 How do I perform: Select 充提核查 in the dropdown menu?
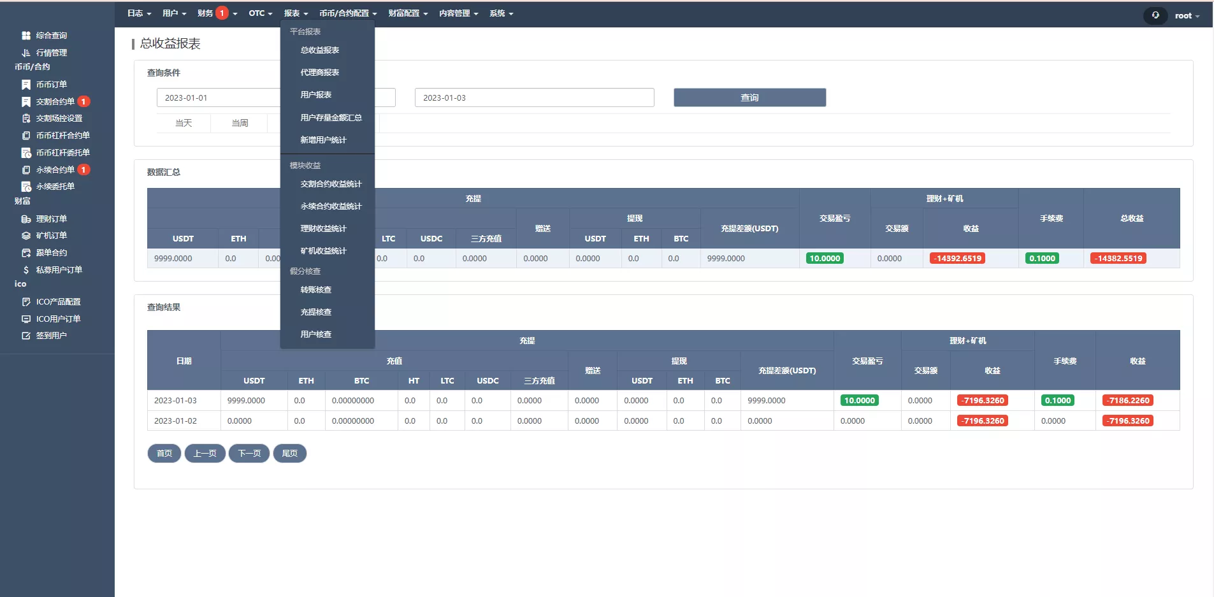[316, 312]
